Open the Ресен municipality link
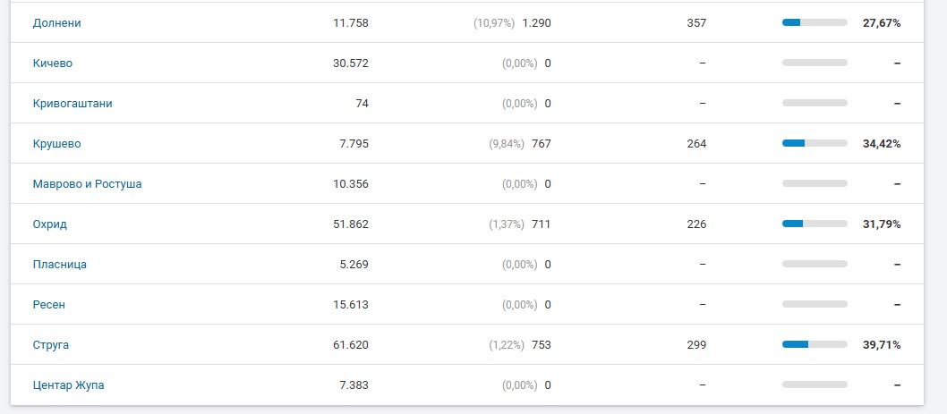This screenshot has width=947, height=414. (x=49, y=305)
